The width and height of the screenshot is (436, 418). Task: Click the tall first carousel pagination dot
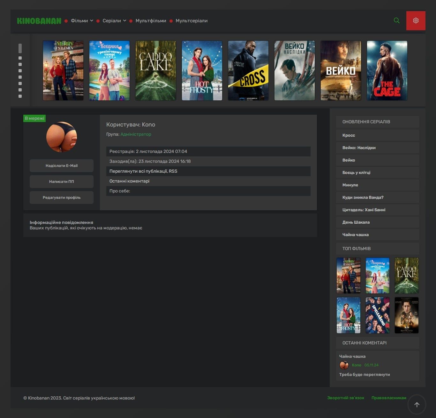click(20, 48)
